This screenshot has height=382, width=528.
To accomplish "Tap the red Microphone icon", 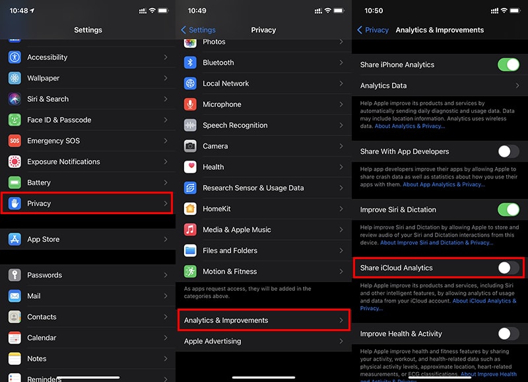I will pyautogui.click(x=190, y=104).
